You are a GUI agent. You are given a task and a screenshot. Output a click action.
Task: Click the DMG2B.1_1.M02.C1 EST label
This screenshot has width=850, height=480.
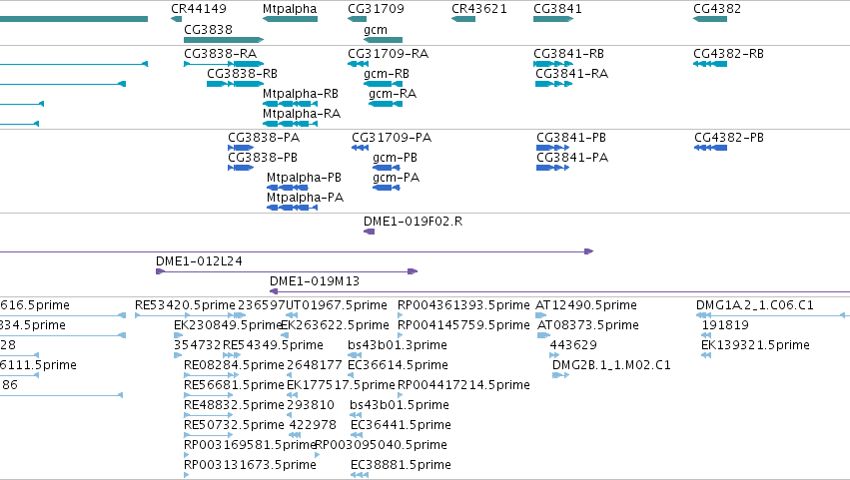(611, 365)
